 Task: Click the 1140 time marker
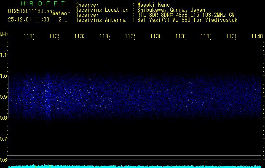coord(257,37)
